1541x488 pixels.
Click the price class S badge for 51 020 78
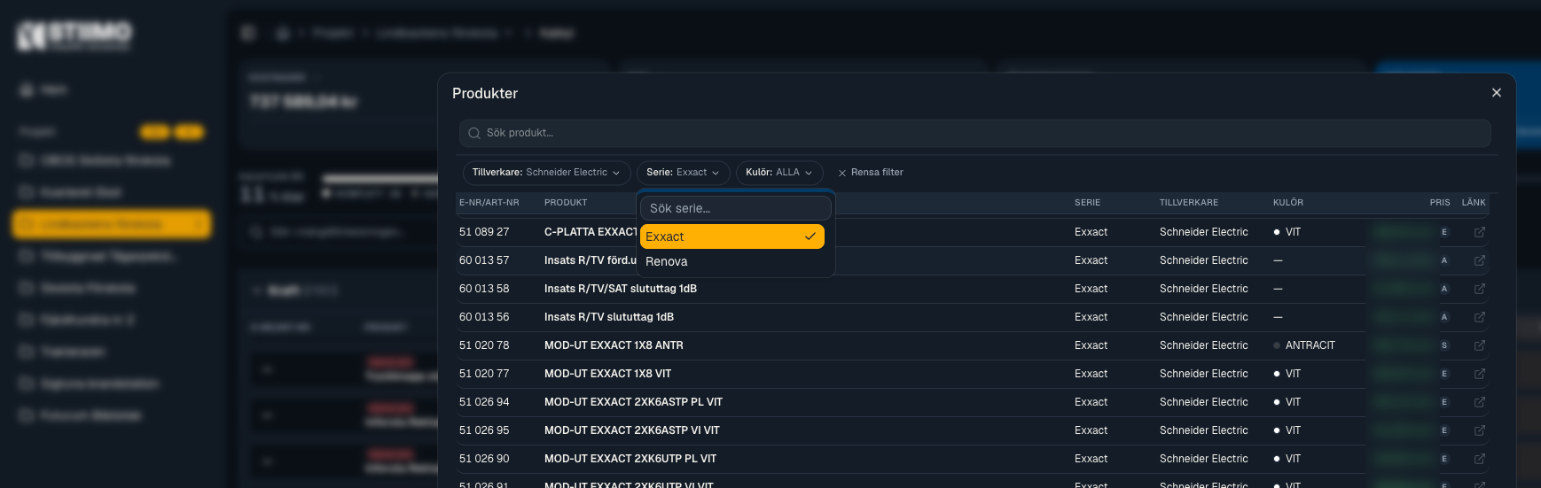point(1444,345)
